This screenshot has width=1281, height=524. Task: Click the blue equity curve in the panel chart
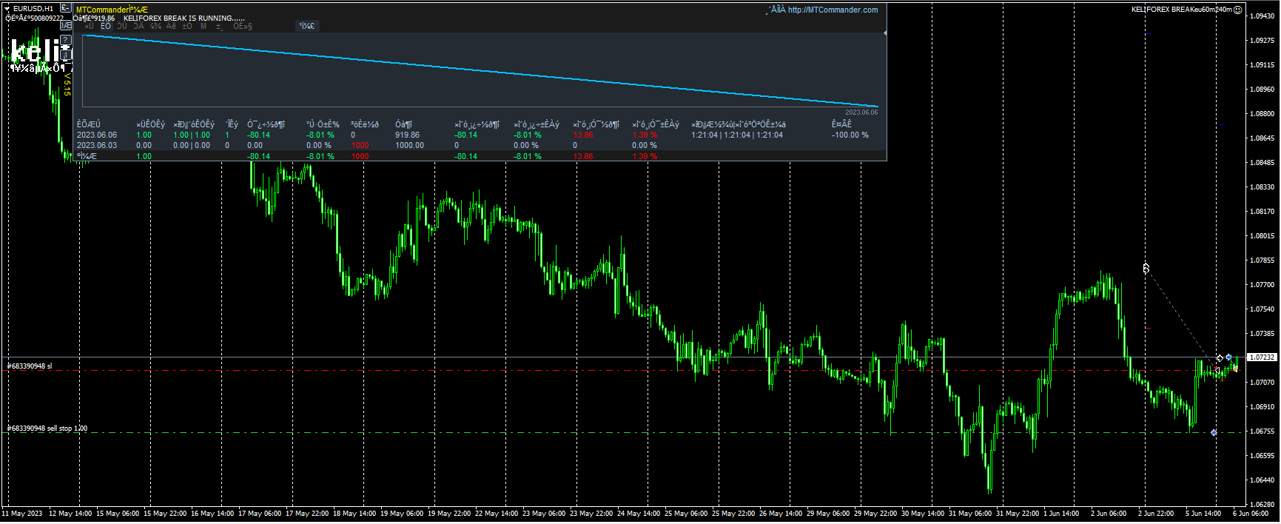(481, 71)
